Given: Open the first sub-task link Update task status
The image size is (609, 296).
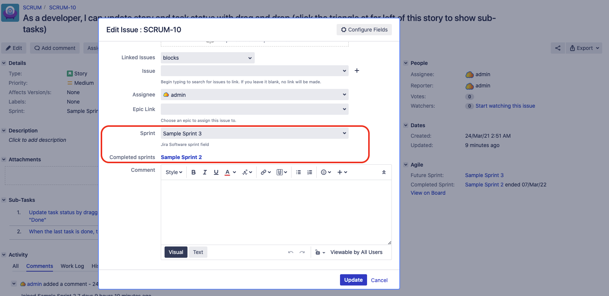Looking at the screenshot, I should [x=63, y=216].
